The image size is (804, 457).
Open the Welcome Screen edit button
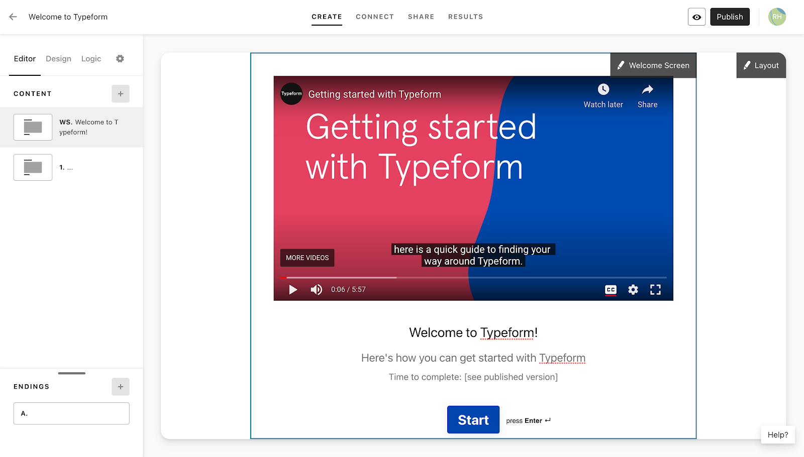653,65
